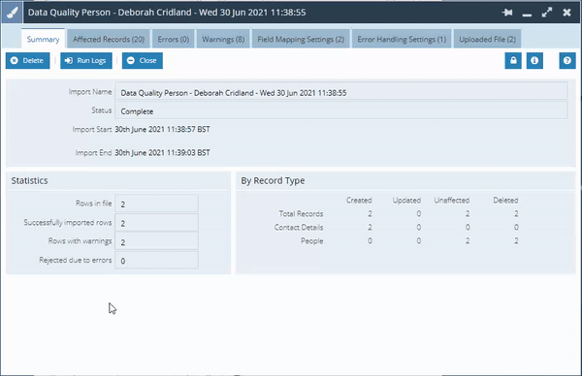
Task: Minimize the Data Quality Person window
Action: click(x=527, y=15)
